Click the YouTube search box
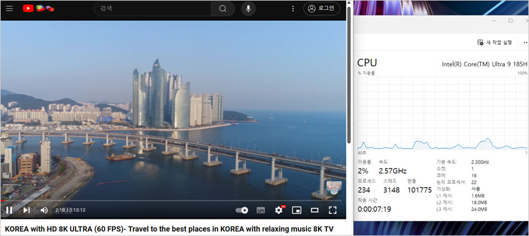The image size is (529, 236). (153, 9)
